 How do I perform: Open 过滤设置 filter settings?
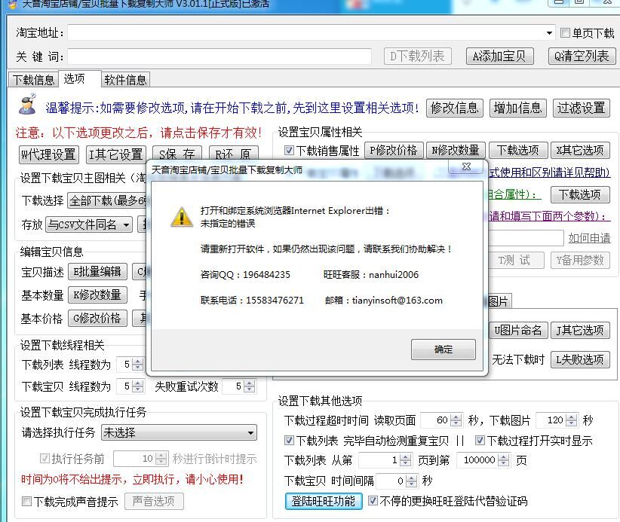coord(581,108)
